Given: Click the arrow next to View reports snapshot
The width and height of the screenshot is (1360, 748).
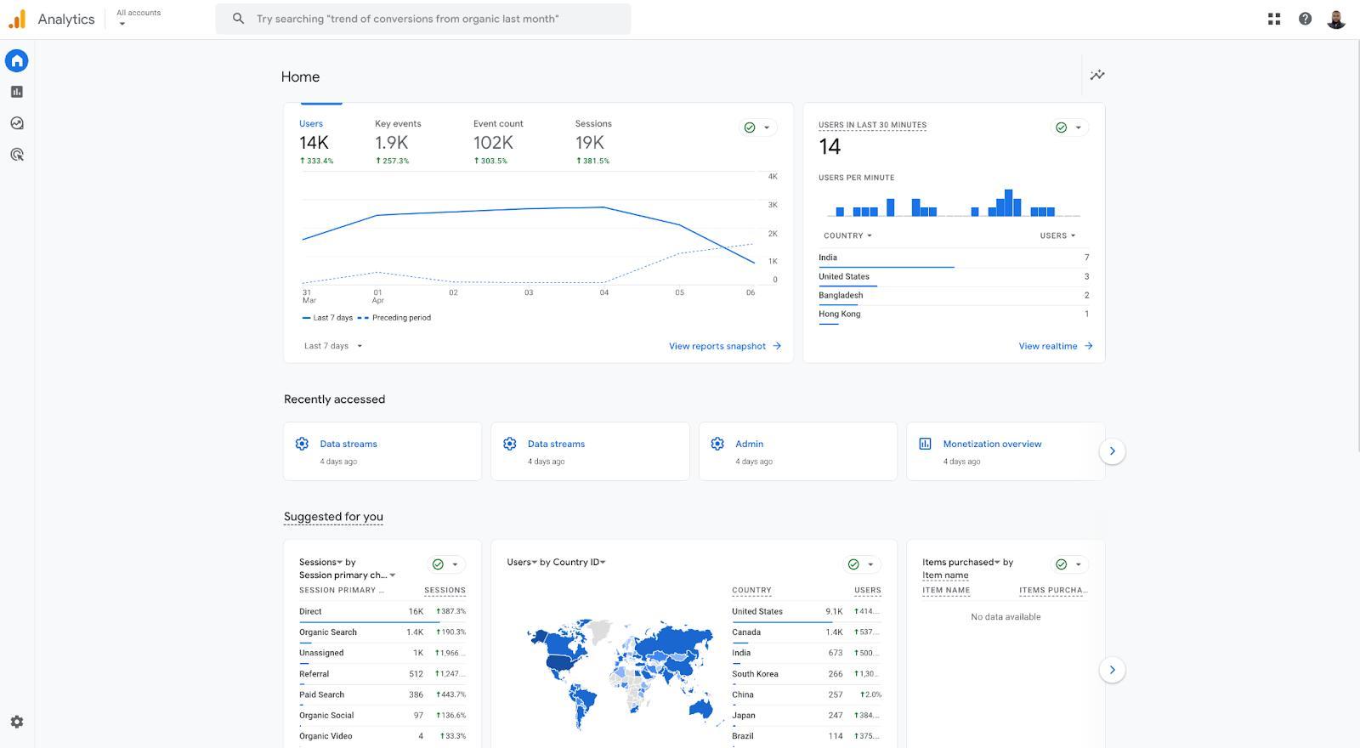Looking at the screenshot, I should click(777, 346).
